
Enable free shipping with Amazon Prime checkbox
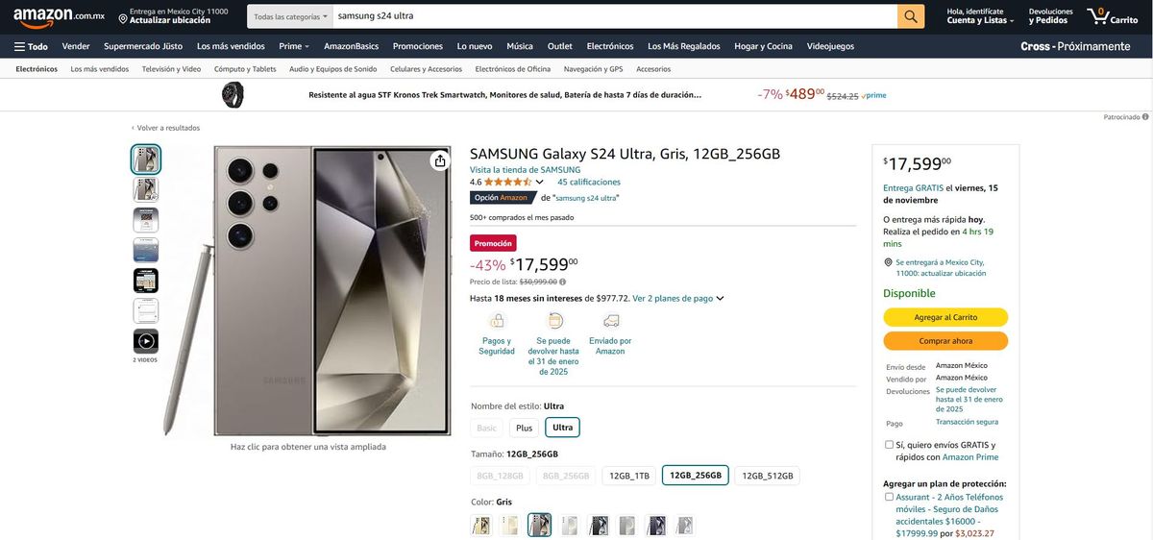(x=889, y=445)
